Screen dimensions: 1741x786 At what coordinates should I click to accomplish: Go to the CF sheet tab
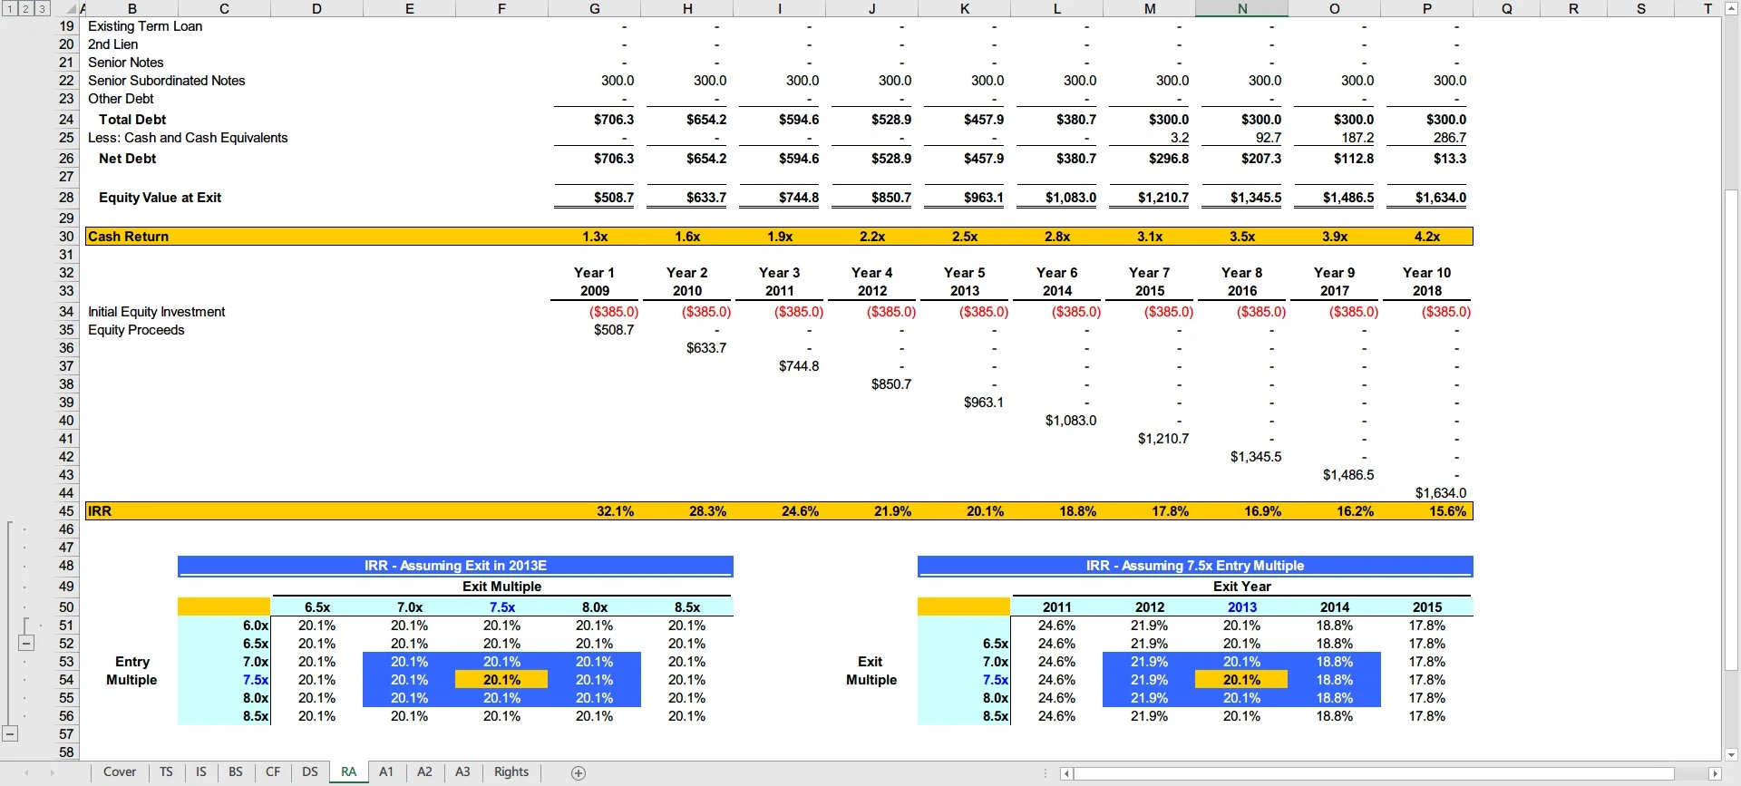pos(273,772)
